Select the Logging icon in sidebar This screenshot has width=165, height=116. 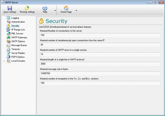pos(8,18)
